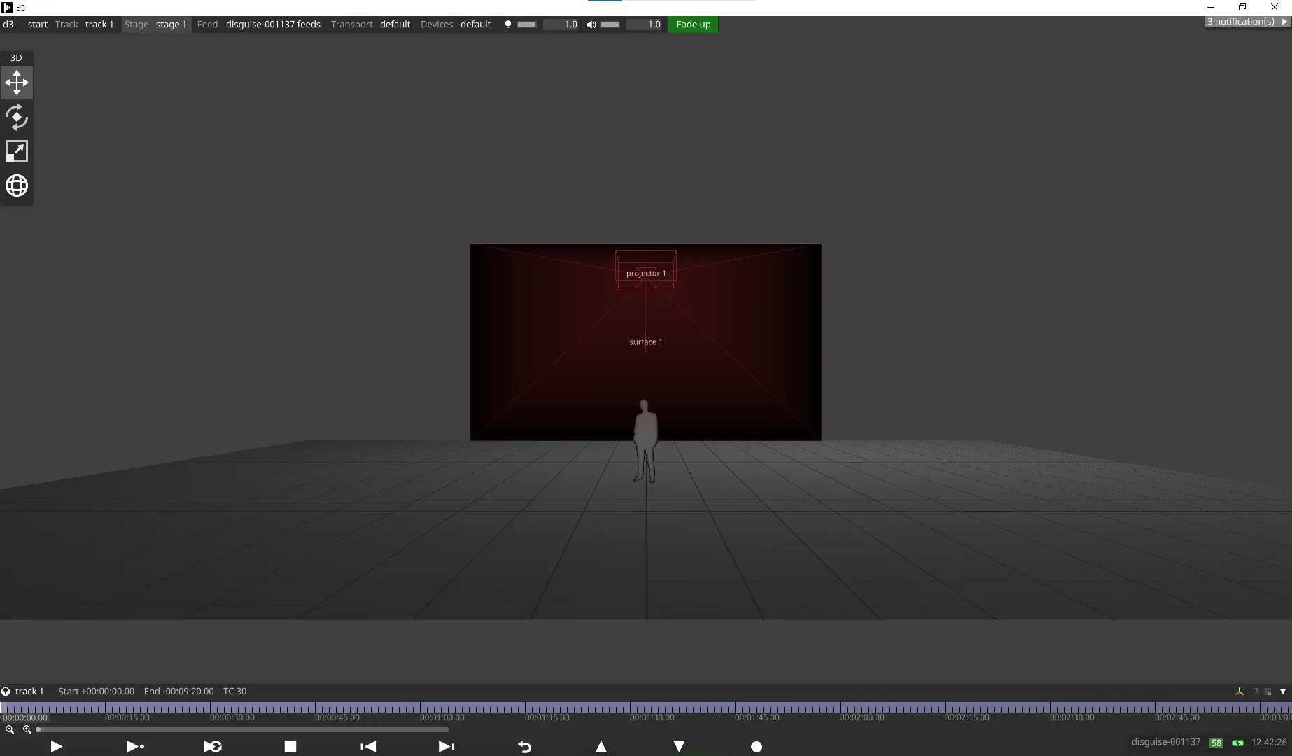Click the zoom/scale view tool icon
This screenshot has width=1292, height=756.
point(17,152)
